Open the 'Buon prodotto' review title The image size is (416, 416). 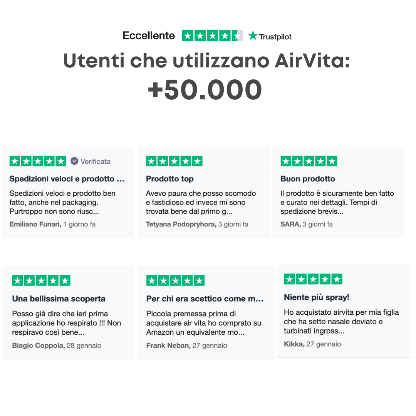[308, 179]
